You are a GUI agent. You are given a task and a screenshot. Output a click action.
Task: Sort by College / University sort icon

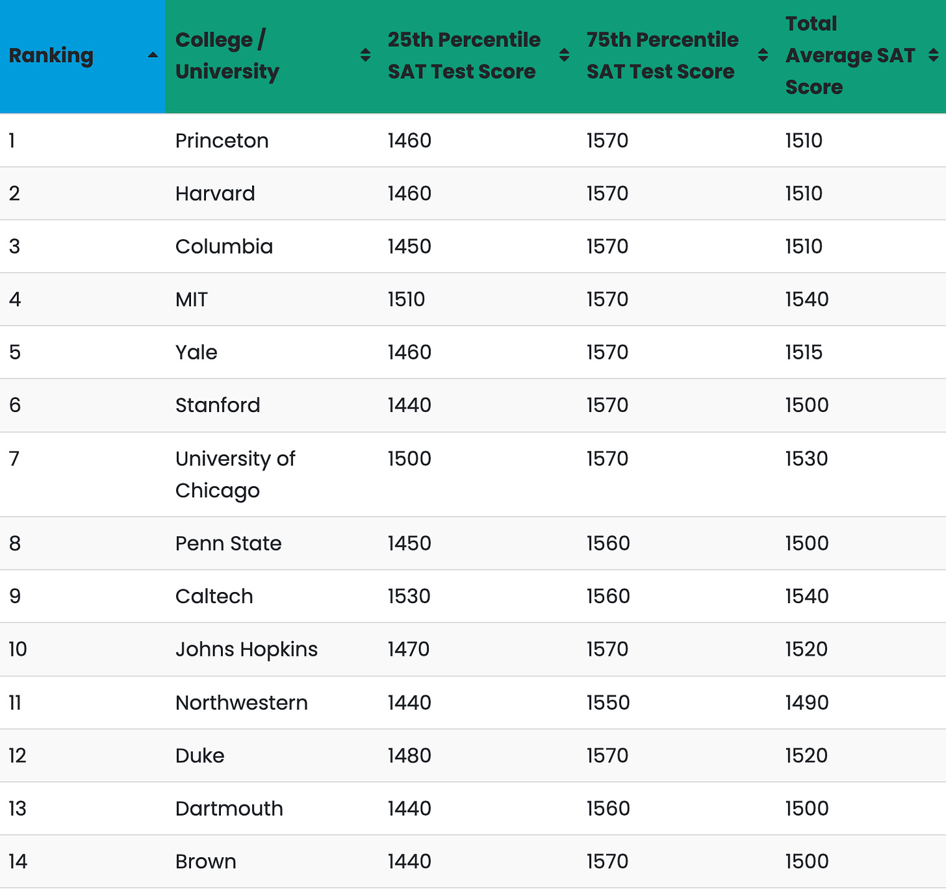point(366,55)
